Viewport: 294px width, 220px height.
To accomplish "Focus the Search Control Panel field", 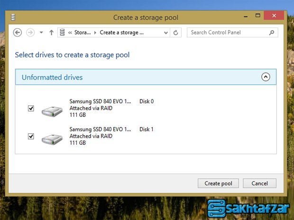I will coord(228,33).
